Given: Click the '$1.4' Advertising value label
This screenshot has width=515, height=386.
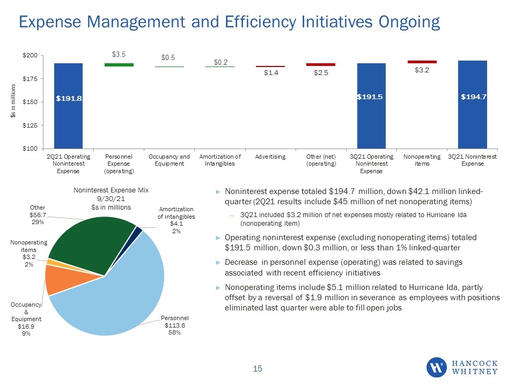Looking at the screenshot, I should tap(271, 72).
